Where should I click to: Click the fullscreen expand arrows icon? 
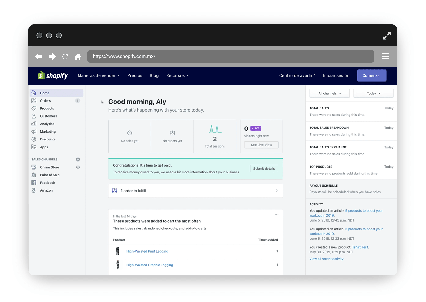click(x=387, y=36)
